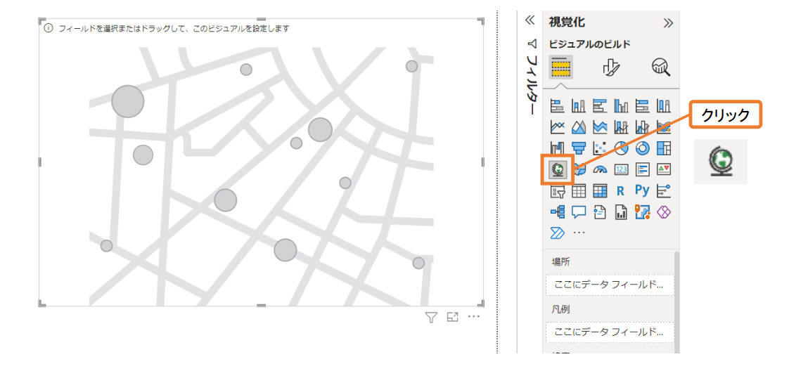The image size is (796, 371).
Task: Insert the Python visual (Py)
Action: coord(642,190)
